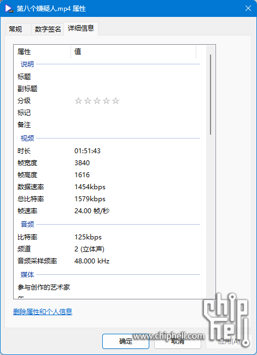Open 删除属性和个人信息 link
The width and height of the screenshot is (257, 355).
pyautogui.click(x=43, y=312)
